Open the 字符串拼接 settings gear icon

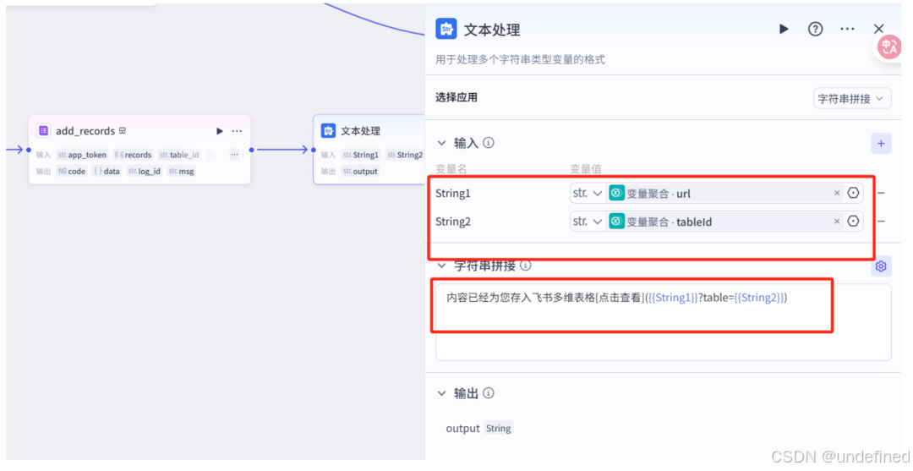click(881, 266)
